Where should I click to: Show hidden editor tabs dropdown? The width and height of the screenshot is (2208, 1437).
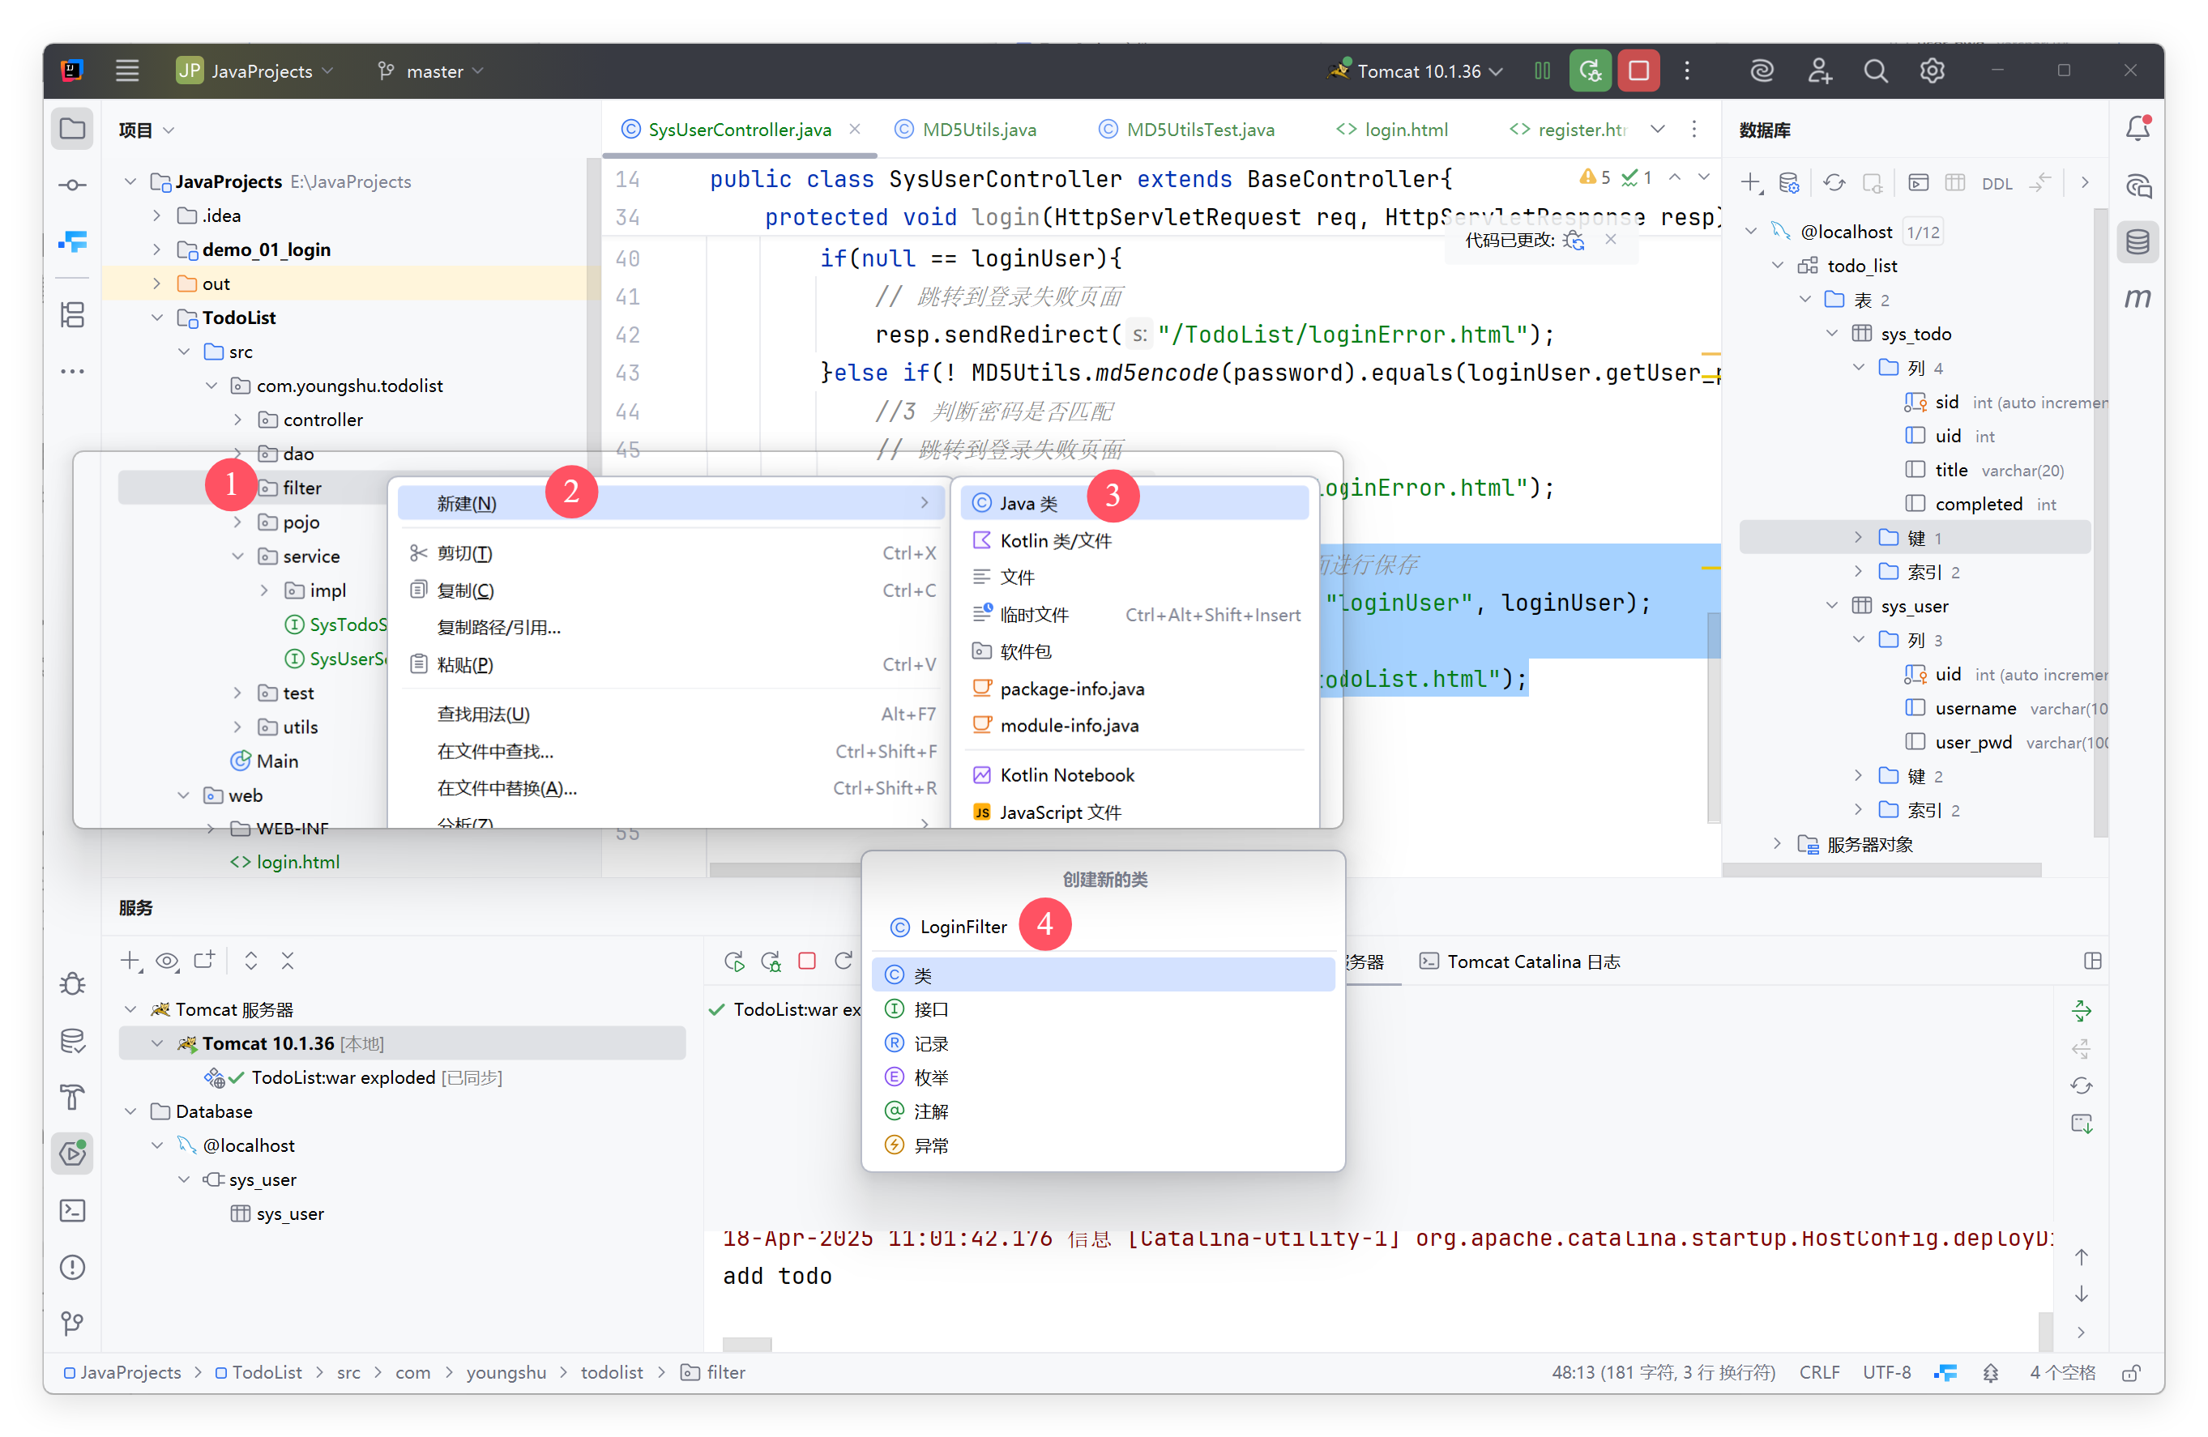[x=1657, y=129]
